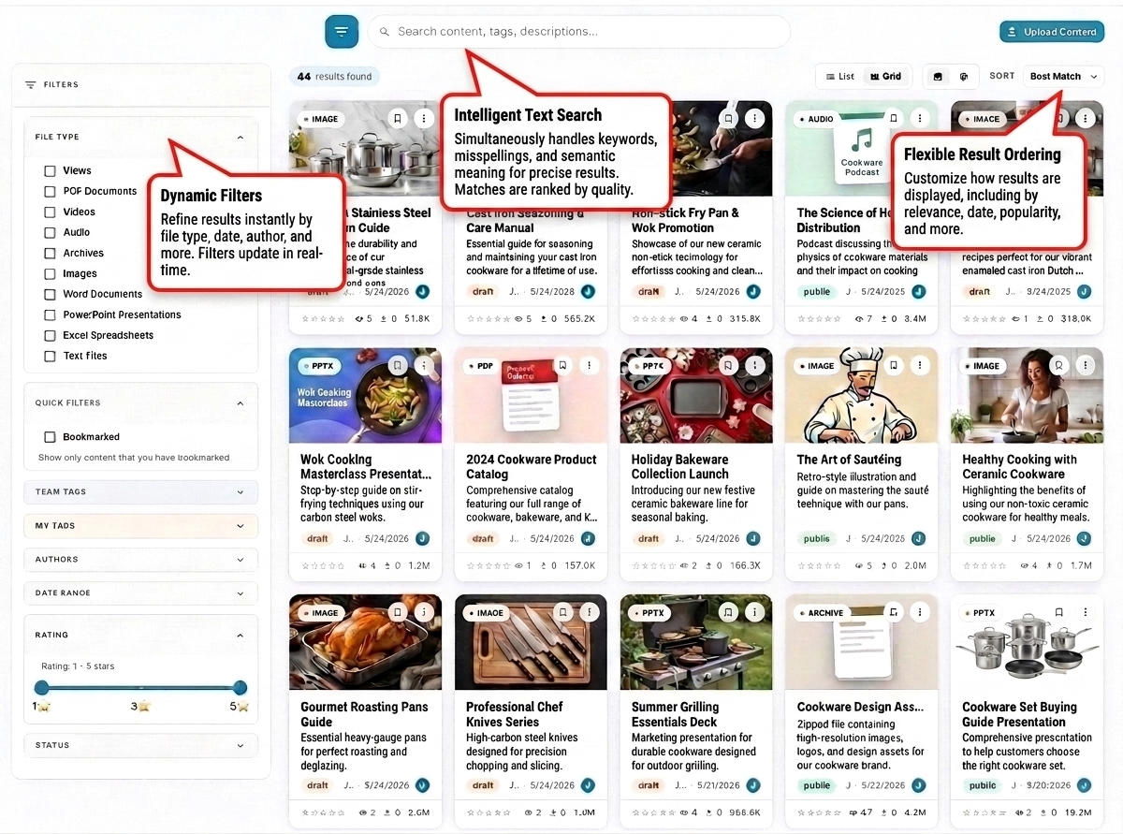Image resolution: width=1123 pixels, height=834 pixels.
Task: Check the Archives file type checkbox
Action: (x=51, y=254)
